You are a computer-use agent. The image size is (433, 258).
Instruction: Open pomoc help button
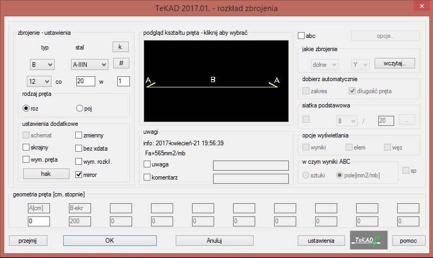(408, 241)
